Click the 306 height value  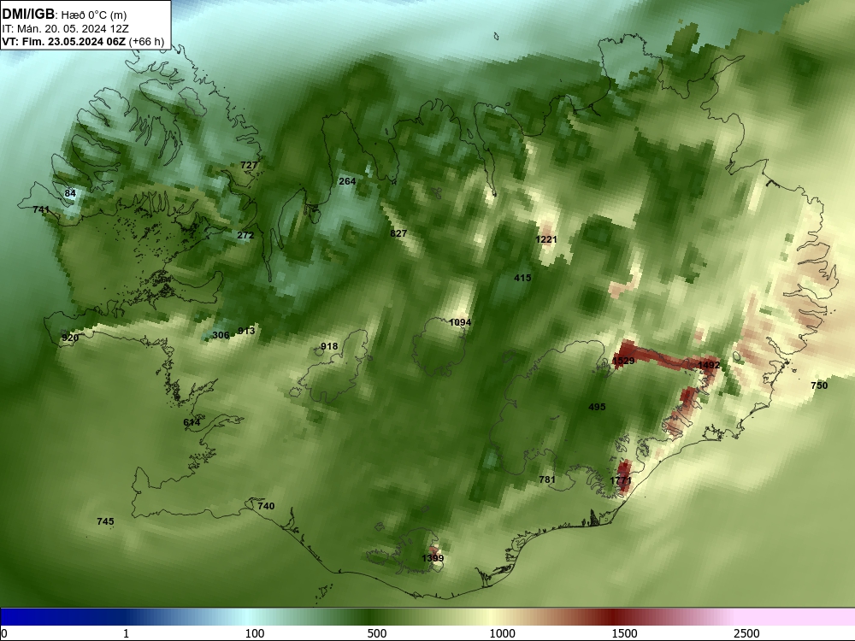click(x=221, y=335)
